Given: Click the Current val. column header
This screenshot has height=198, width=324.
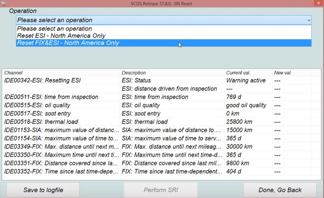Looking at the screenshot, I should click(x=248, y=73).
